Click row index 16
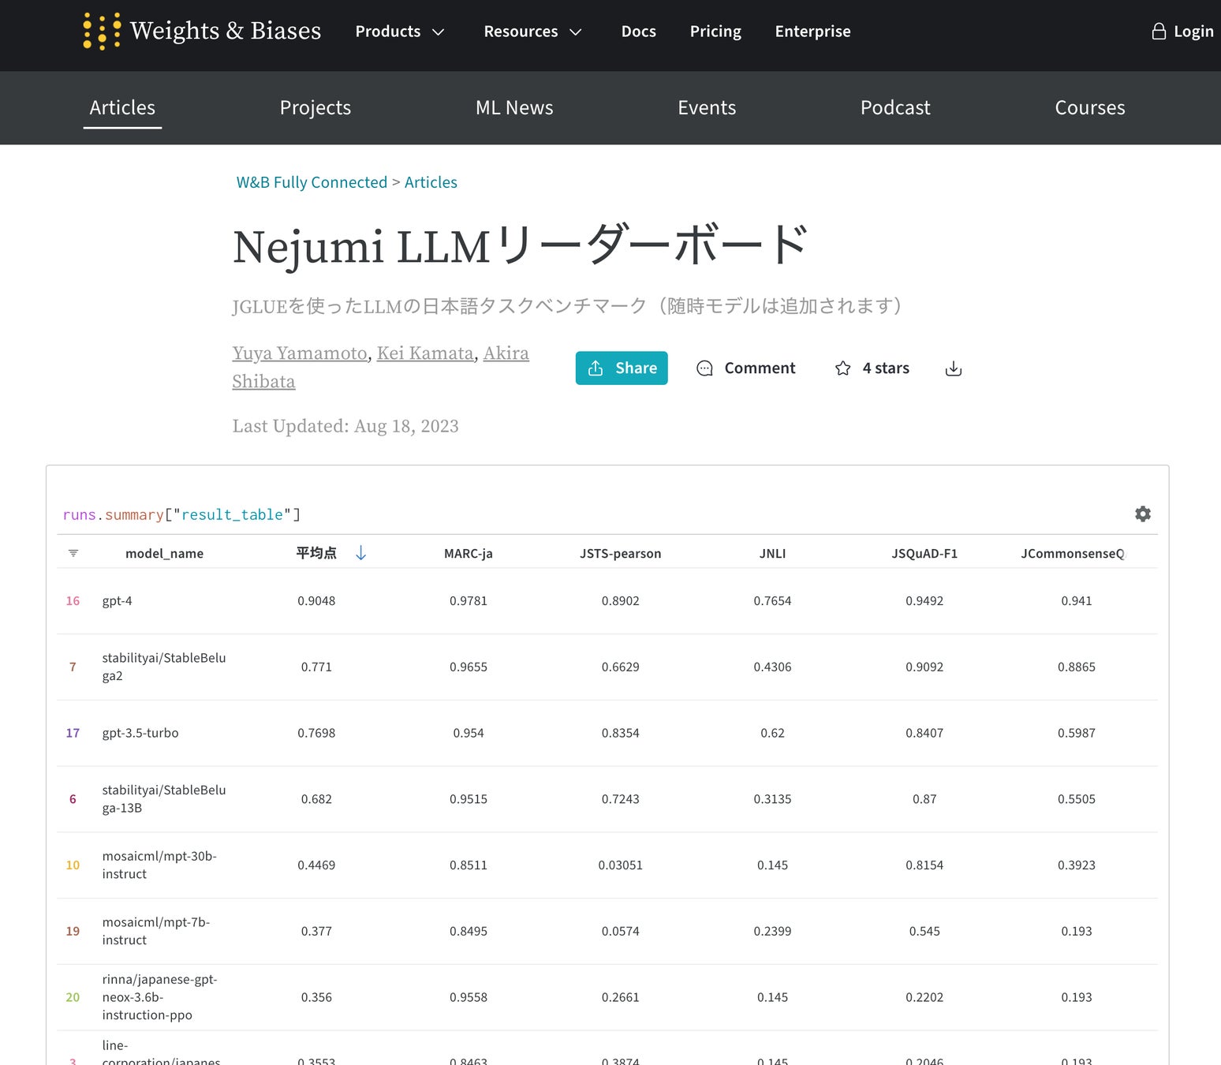Viewport: 1221px width, 1065px height. pyautogui.click(x=73, y=601)
